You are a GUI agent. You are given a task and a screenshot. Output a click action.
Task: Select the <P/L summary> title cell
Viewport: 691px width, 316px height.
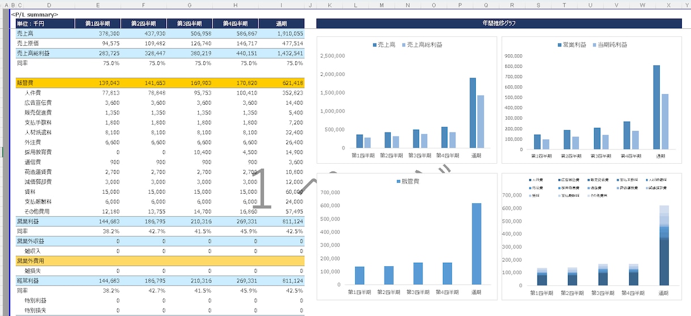coord(35,14)
